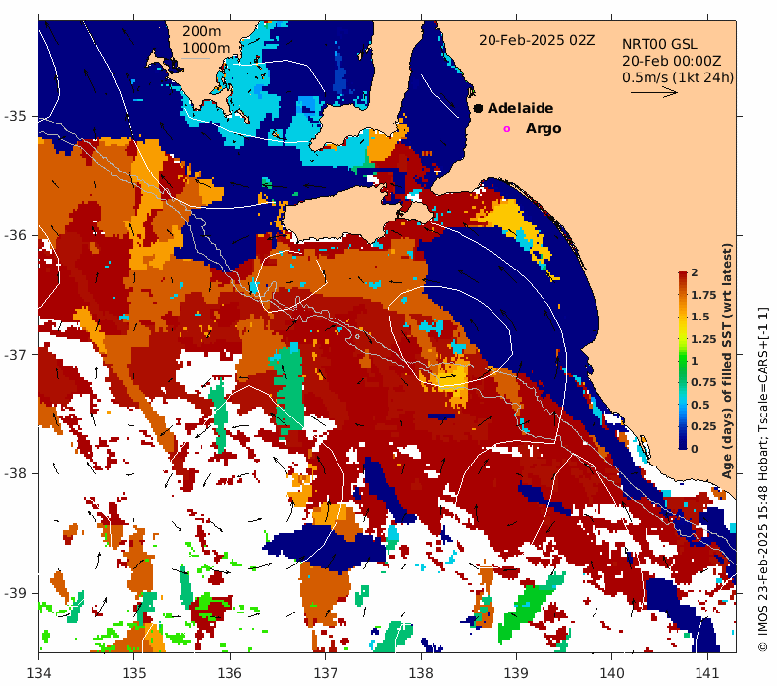Click the 140 longitude axis label
The height and width of the screenshot is (686, 777).
(x=612, y=673)
